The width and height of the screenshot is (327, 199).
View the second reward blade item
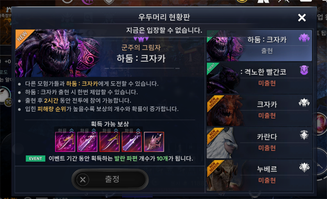(x=87, y=142)
